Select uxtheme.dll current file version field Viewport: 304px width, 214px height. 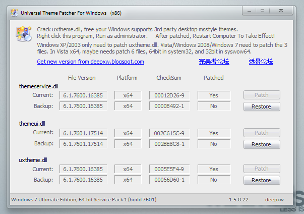83,169
